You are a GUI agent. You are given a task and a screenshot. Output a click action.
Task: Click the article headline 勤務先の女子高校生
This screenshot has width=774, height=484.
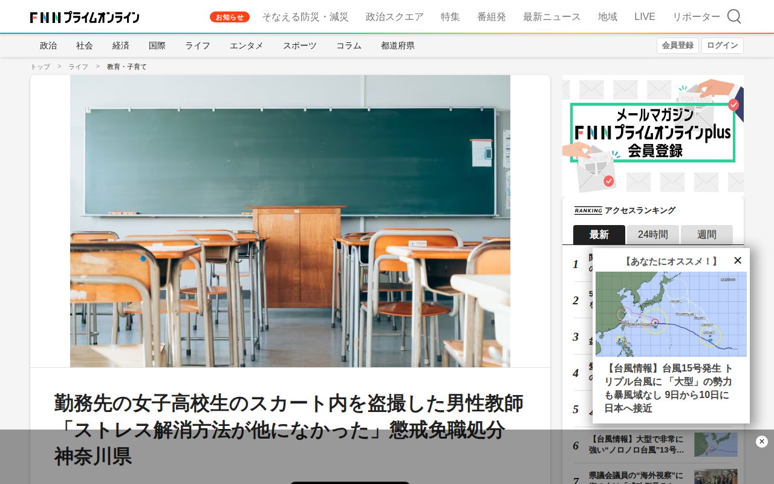tap(289, 430)
